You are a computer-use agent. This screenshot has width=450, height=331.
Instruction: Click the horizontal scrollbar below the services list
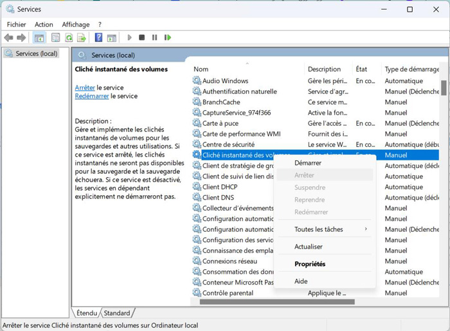[276, 301]
